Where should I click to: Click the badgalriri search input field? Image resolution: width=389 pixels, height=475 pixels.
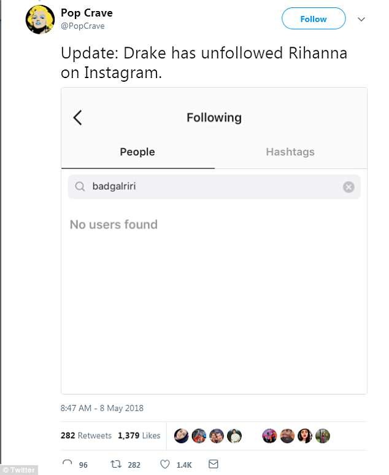215,187
